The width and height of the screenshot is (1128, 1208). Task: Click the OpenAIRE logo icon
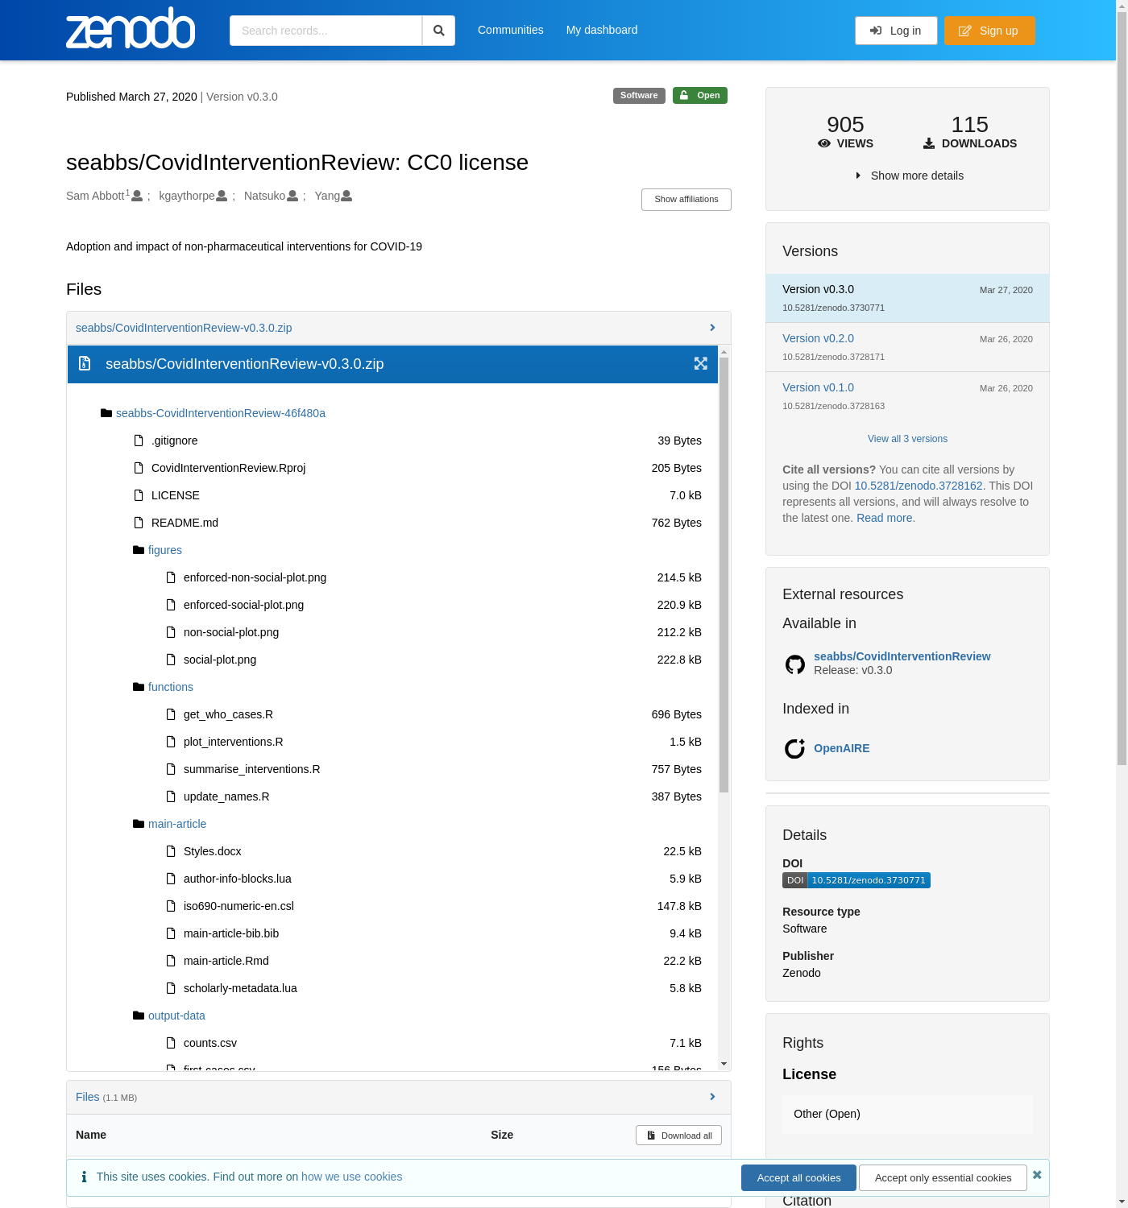click(794, 749)
